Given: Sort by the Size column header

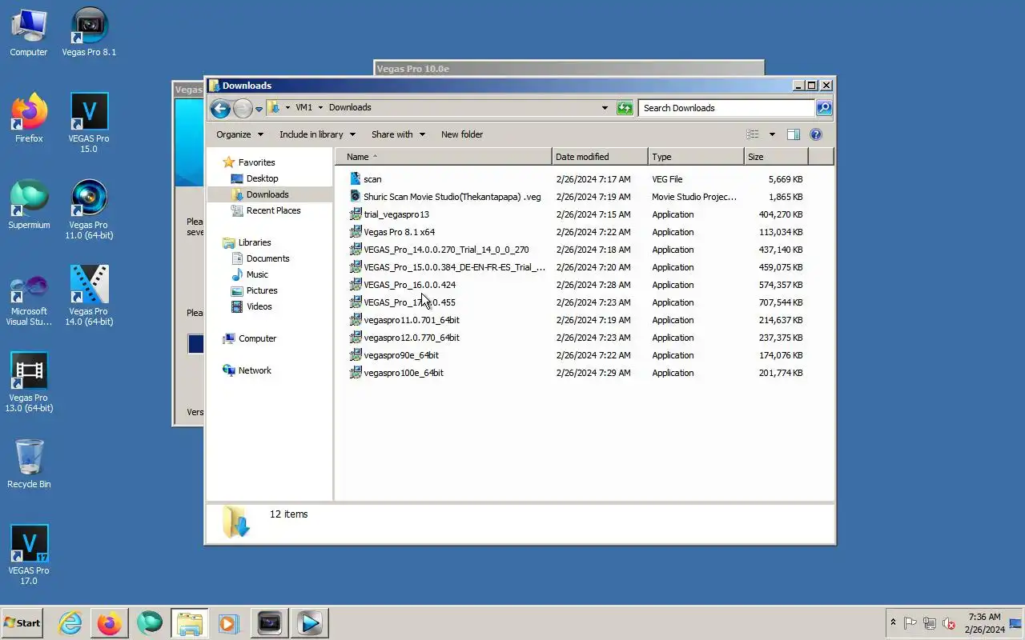Looking at the screenshot, I should click(x=776, y=157).
